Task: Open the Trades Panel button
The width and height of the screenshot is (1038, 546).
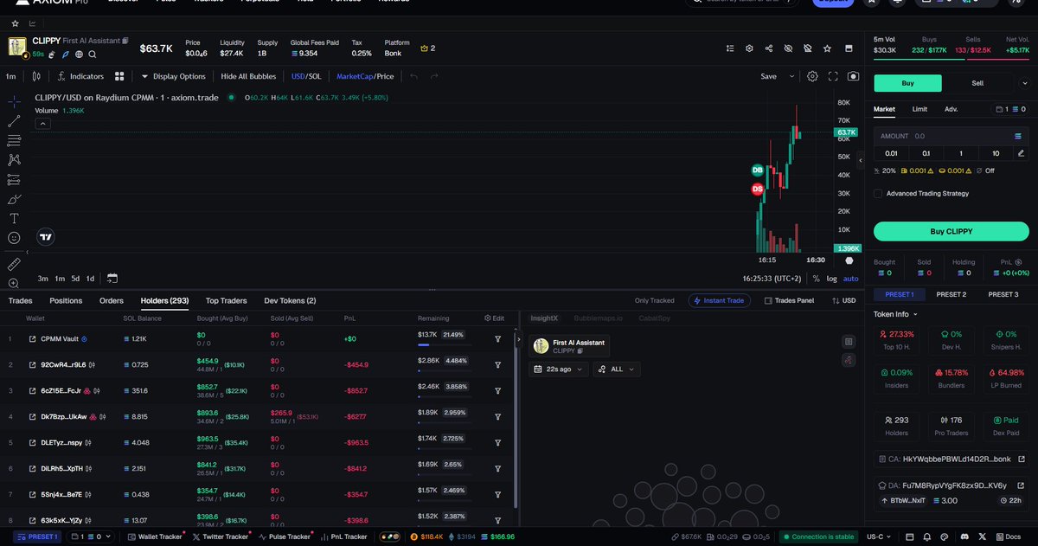Action: [789, 300]
